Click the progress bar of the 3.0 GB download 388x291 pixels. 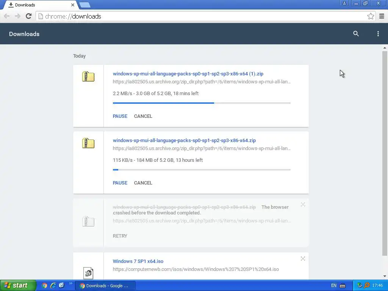(x=202, y=103)
